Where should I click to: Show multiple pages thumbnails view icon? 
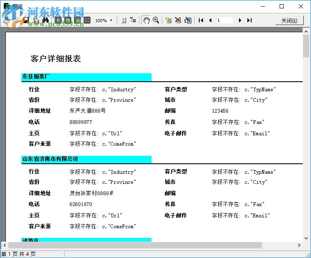[87, 20]
